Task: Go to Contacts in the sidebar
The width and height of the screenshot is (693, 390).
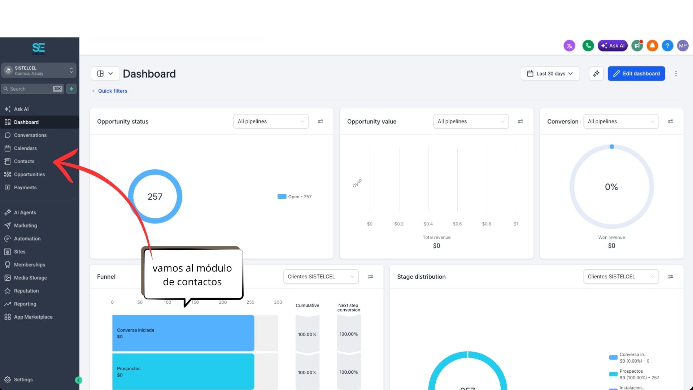Action: (24, 161)
